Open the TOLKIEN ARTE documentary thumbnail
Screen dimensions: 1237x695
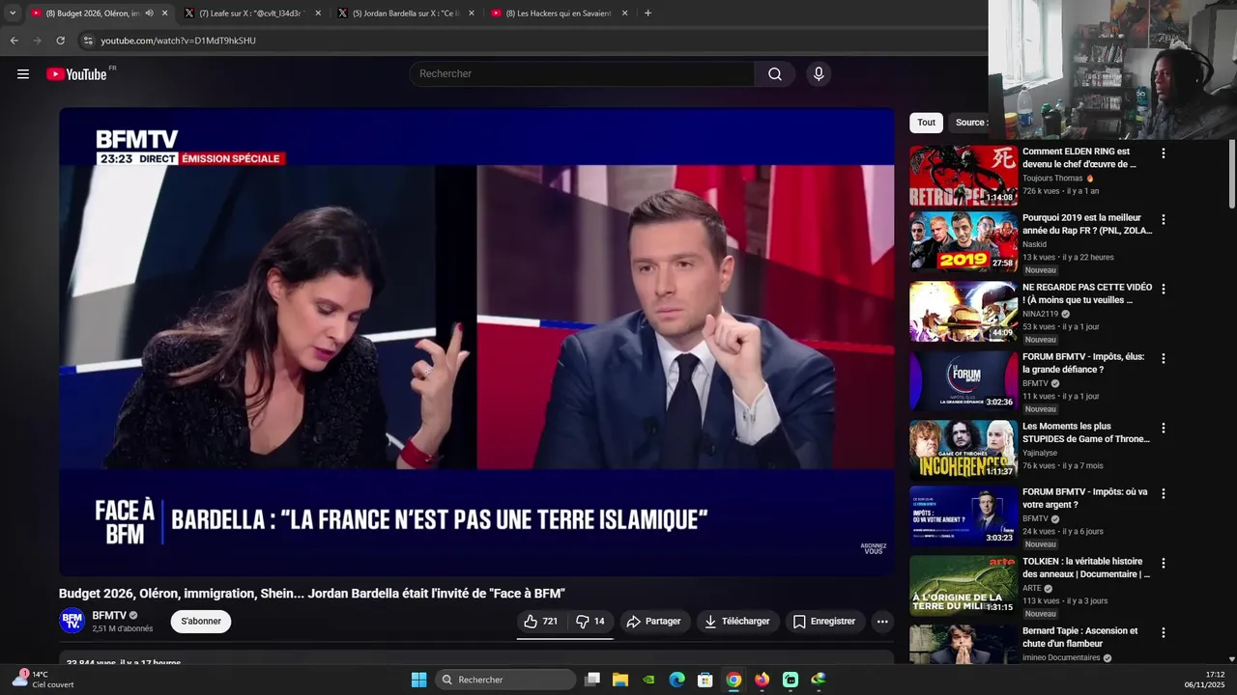click(964, 585)
